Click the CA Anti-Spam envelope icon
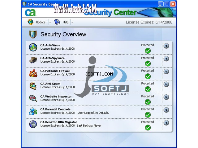The height and width of the screenshot is (148, 198). coord(33,86)
